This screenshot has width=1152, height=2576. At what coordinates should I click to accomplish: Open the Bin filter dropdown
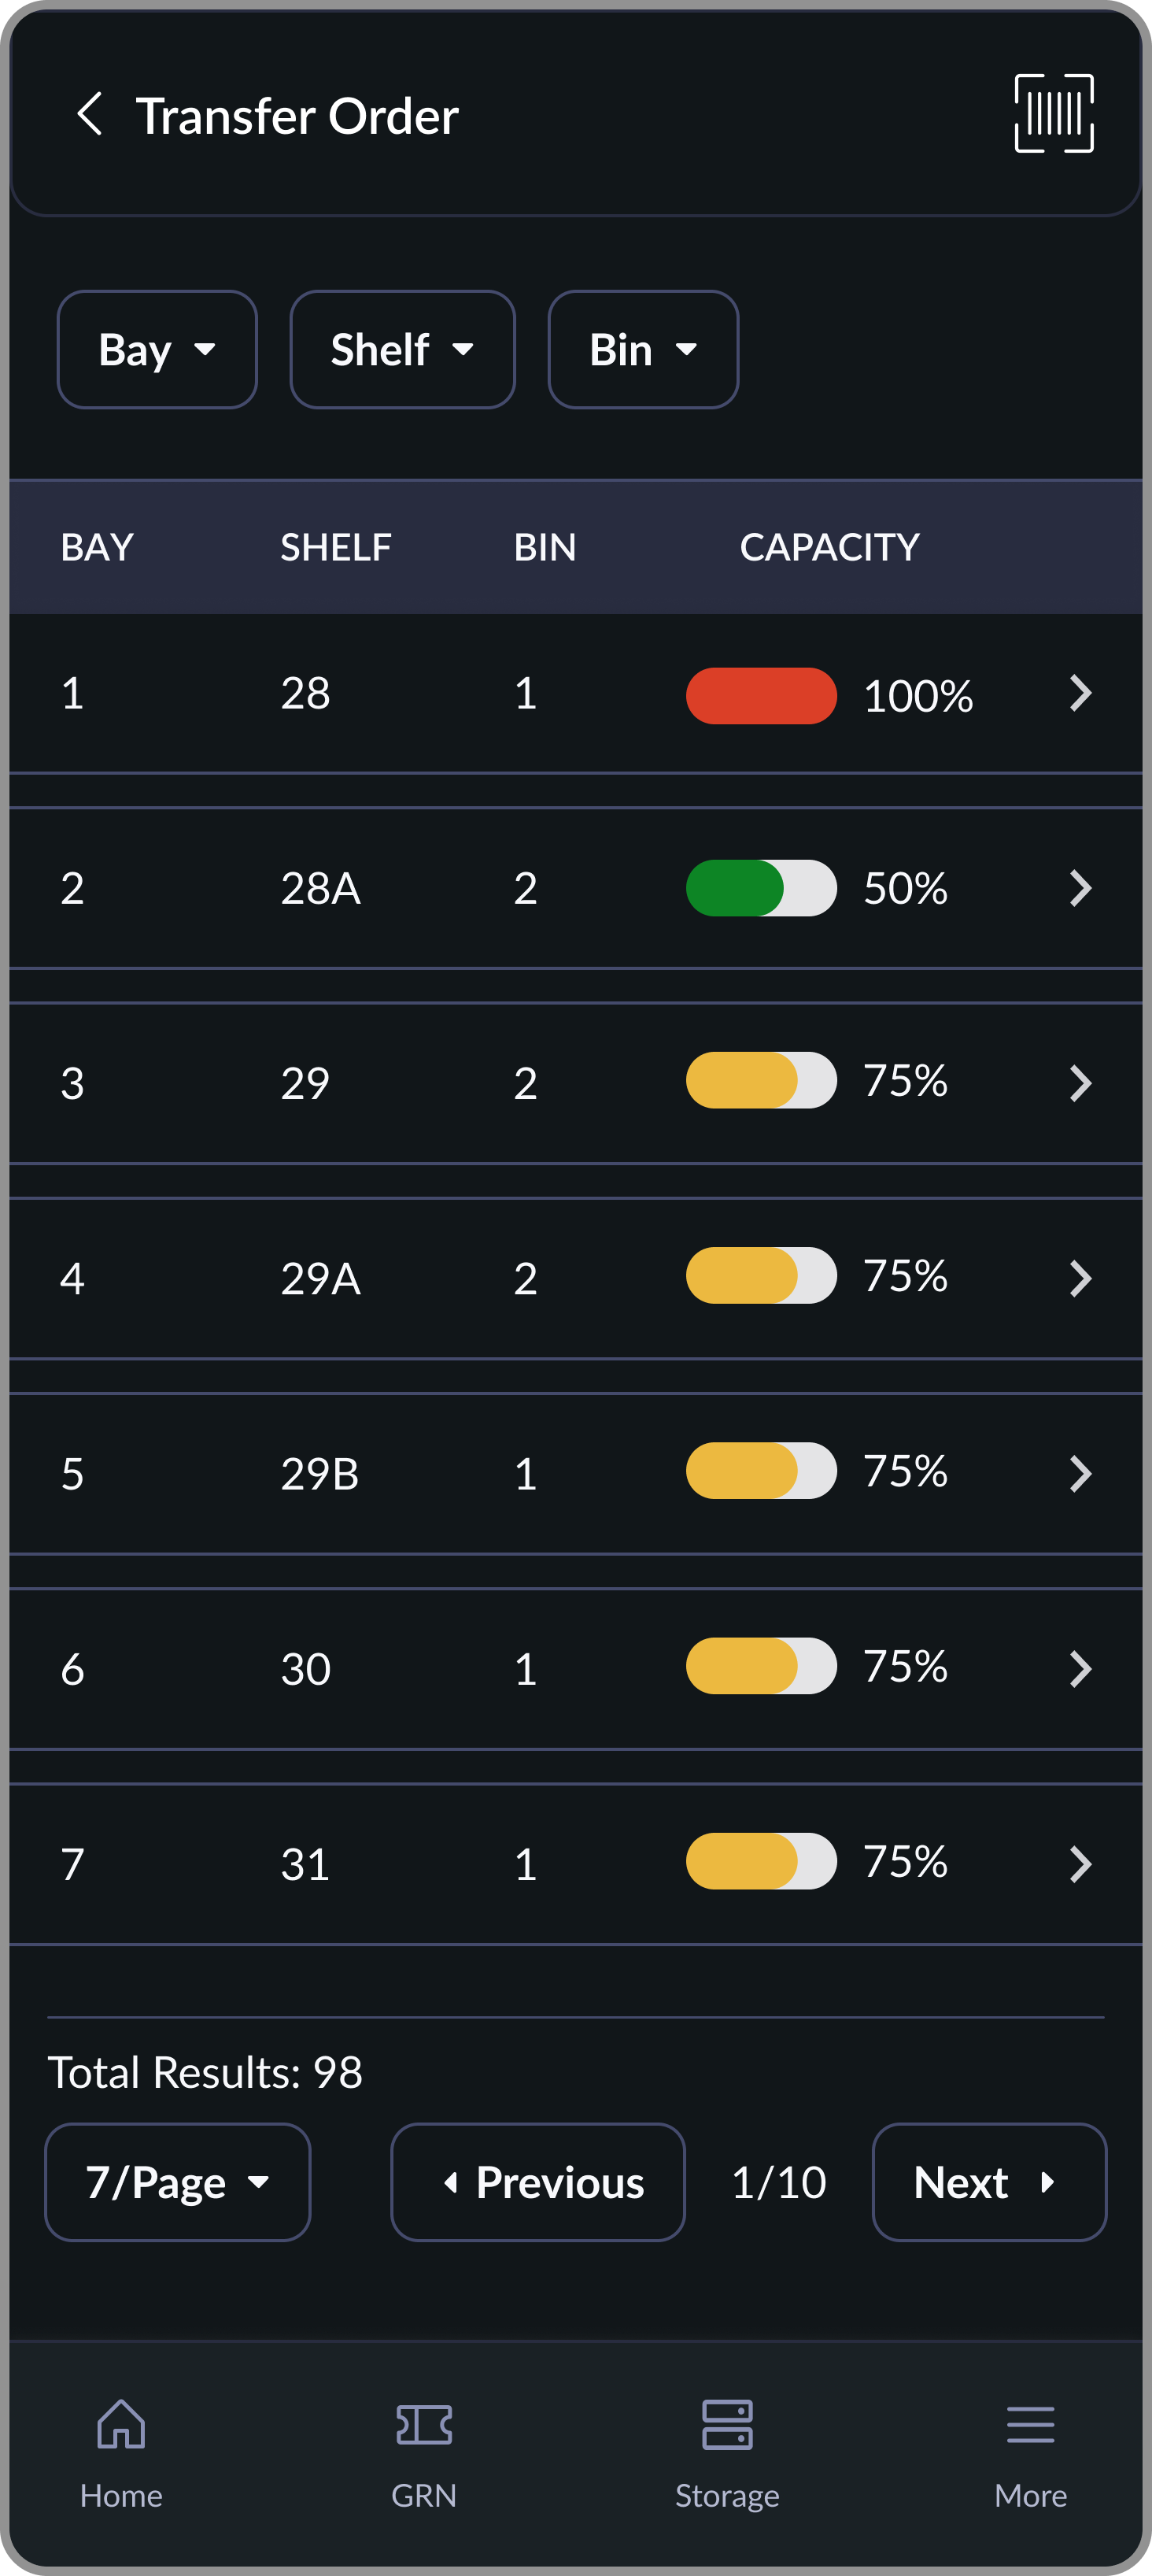click(641, 348)
